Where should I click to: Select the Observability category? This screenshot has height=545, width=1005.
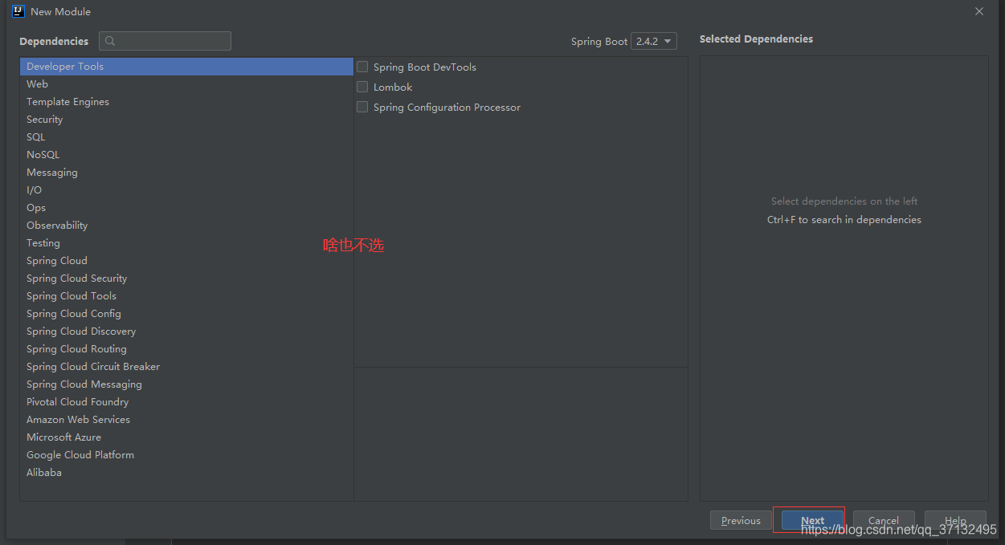coord(186,226)
